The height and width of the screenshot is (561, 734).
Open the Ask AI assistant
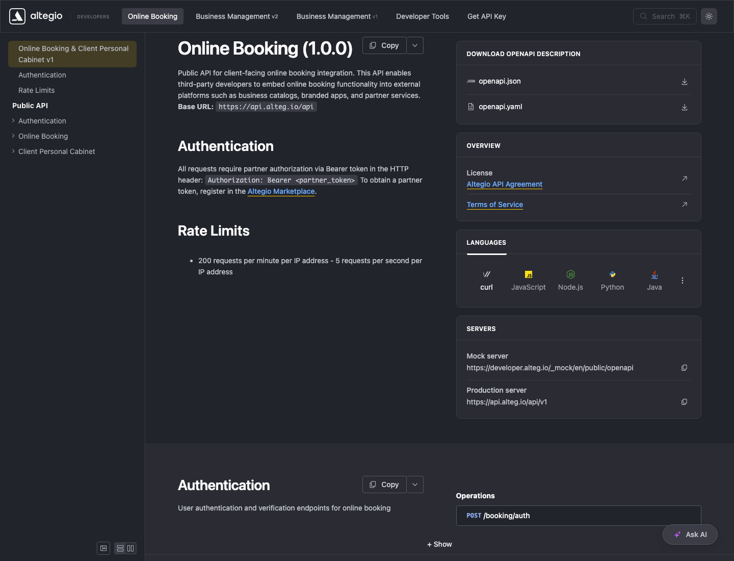690,534
